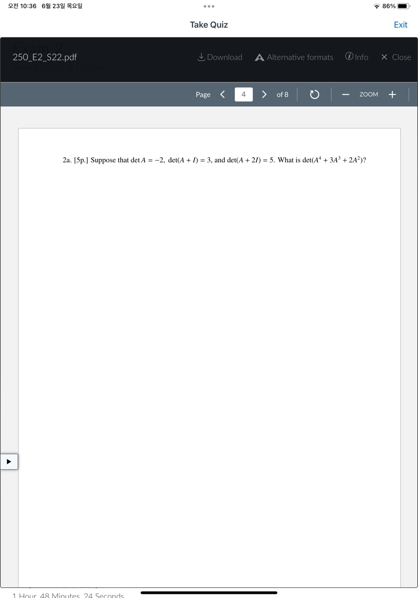The image size is (418, 598).
Task: Show the PDF Info panel
Action: pos(357,57)
